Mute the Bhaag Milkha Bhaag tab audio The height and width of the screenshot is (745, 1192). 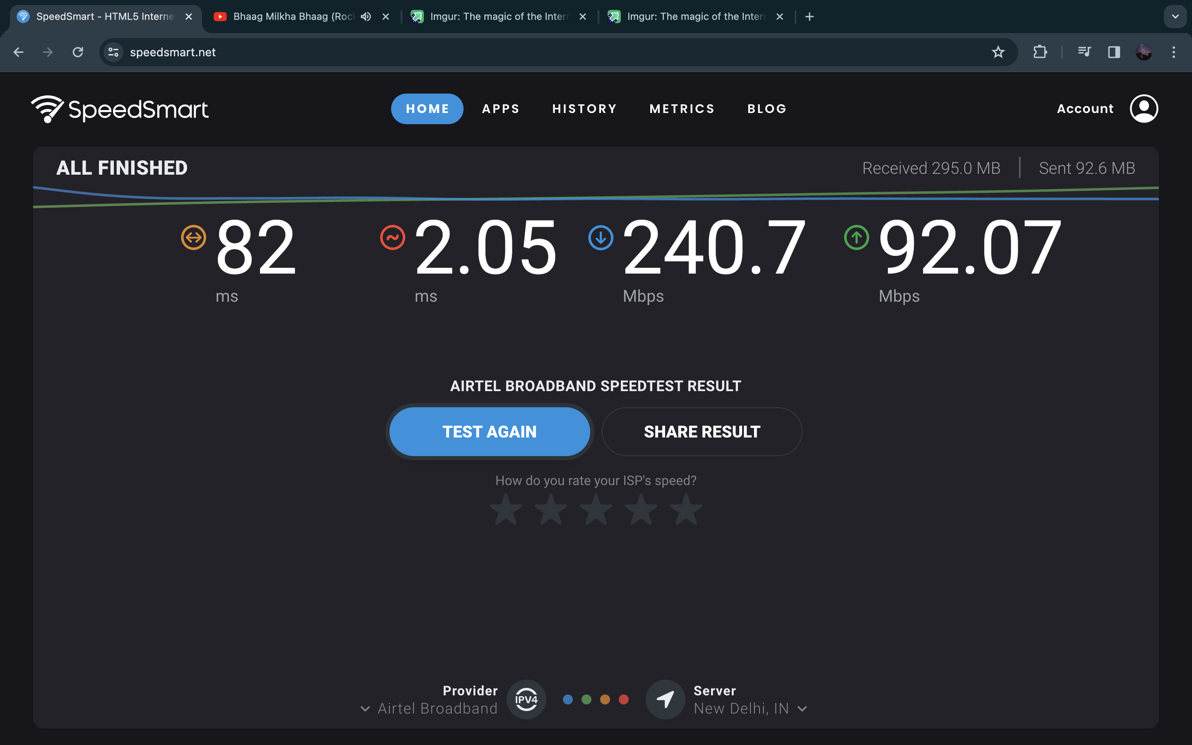[366, 17]
